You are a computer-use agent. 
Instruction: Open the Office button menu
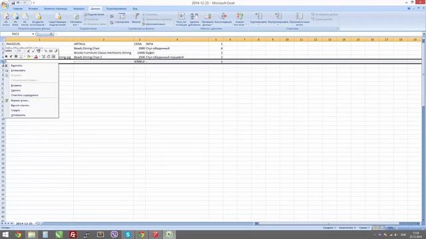click(4, 5)
